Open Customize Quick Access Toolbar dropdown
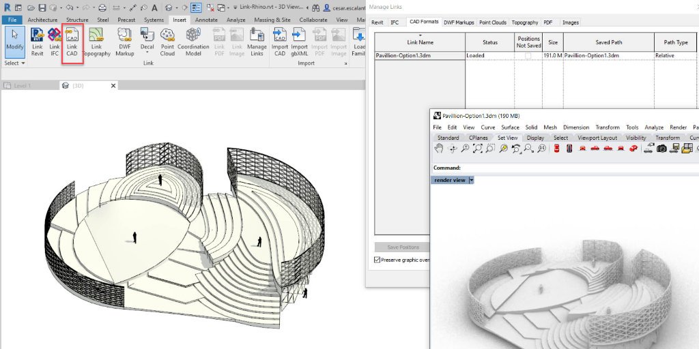This screenshot has height=349, width=699. 235,8
